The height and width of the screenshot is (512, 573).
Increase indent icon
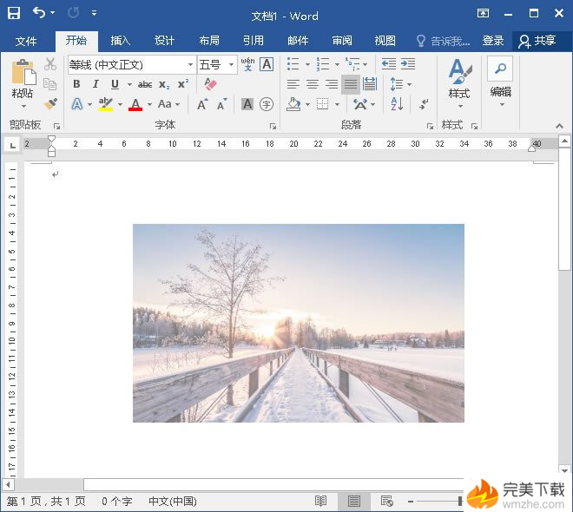408,64
